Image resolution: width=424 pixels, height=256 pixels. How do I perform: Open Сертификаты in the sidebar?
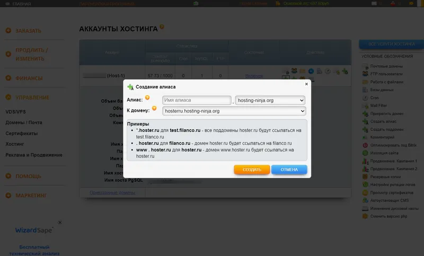click(22, 133)
